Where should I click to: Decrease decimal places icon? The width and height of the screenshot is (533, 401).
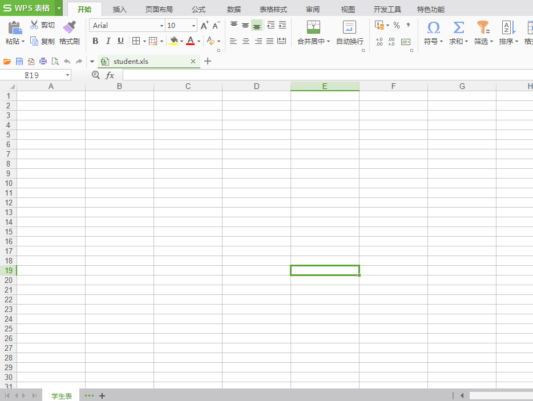click(391, 42)
